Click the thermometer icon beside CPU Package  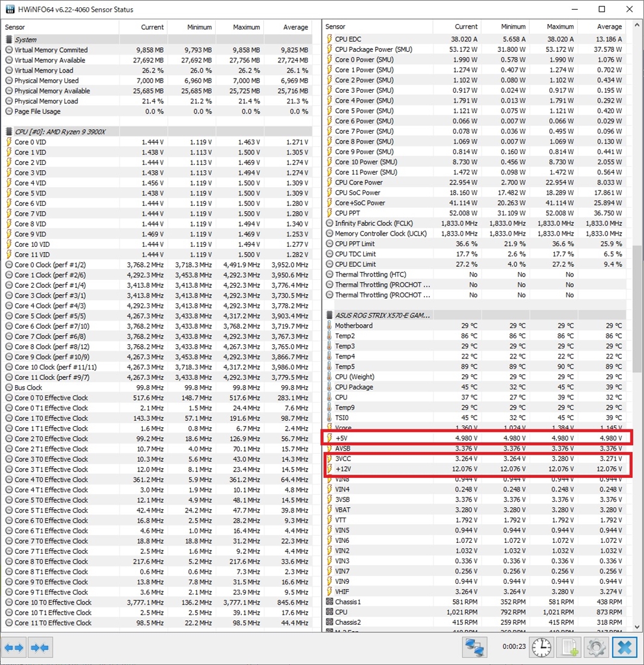click(329, 387)
